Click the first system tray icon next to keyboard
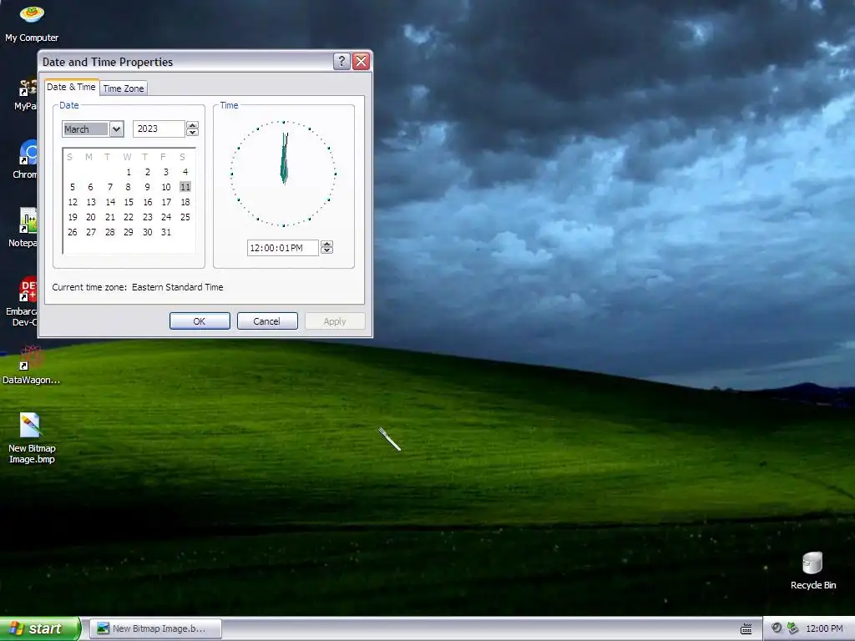This screenshot has height=641, width=855. pyautogui.click(x=777, y=628)
